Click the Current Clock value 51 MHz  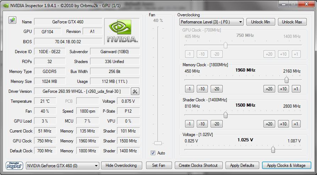(x=45, y=131)
